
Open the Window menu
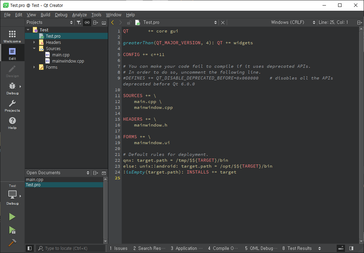113,15
